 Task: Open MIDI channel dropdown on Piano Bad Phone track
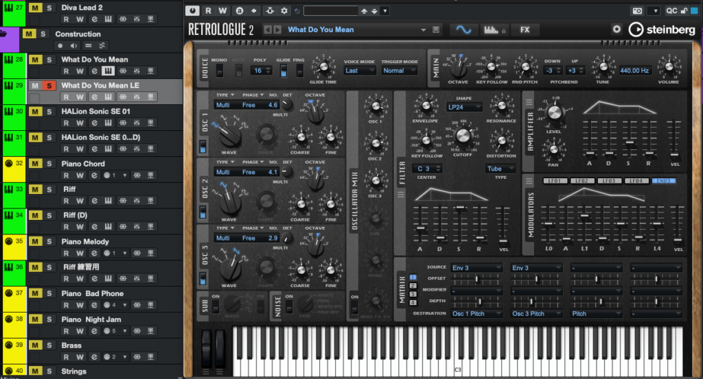click(x=125, y=305)
